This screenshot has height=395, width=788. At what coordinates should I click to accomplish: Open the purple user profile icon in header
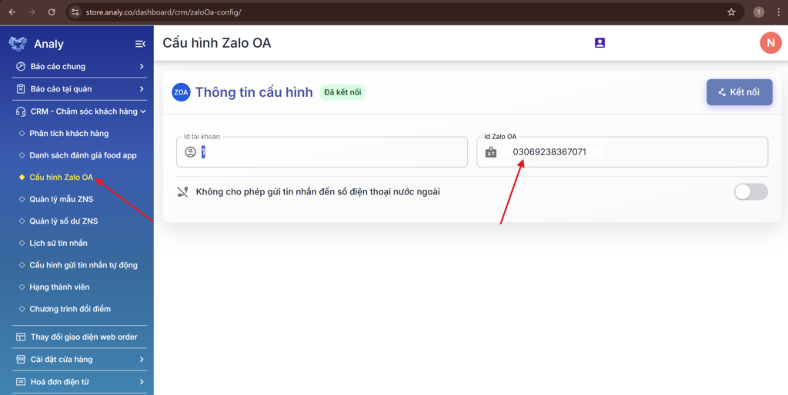pos(599,43)
